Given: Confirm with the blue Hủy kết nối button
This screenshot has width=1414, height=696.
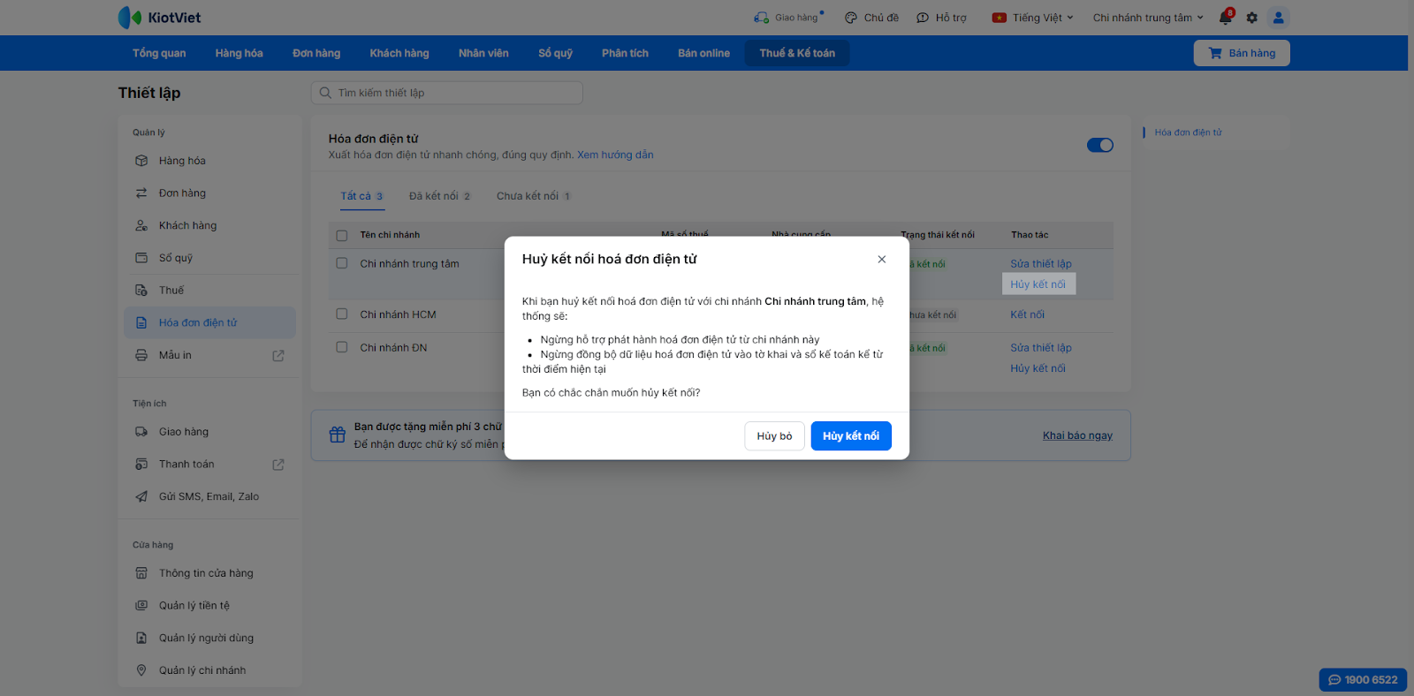Looking at the screenshot, I should (x=851, y=436).
